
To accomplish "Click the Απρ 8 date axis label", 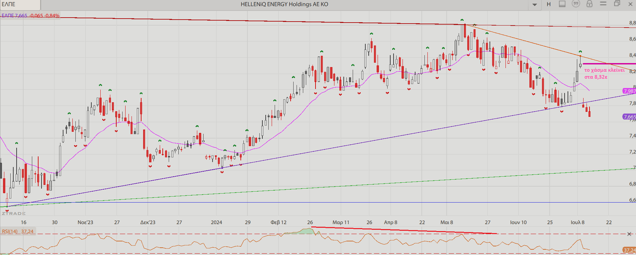I will click(x=391, y=222).
